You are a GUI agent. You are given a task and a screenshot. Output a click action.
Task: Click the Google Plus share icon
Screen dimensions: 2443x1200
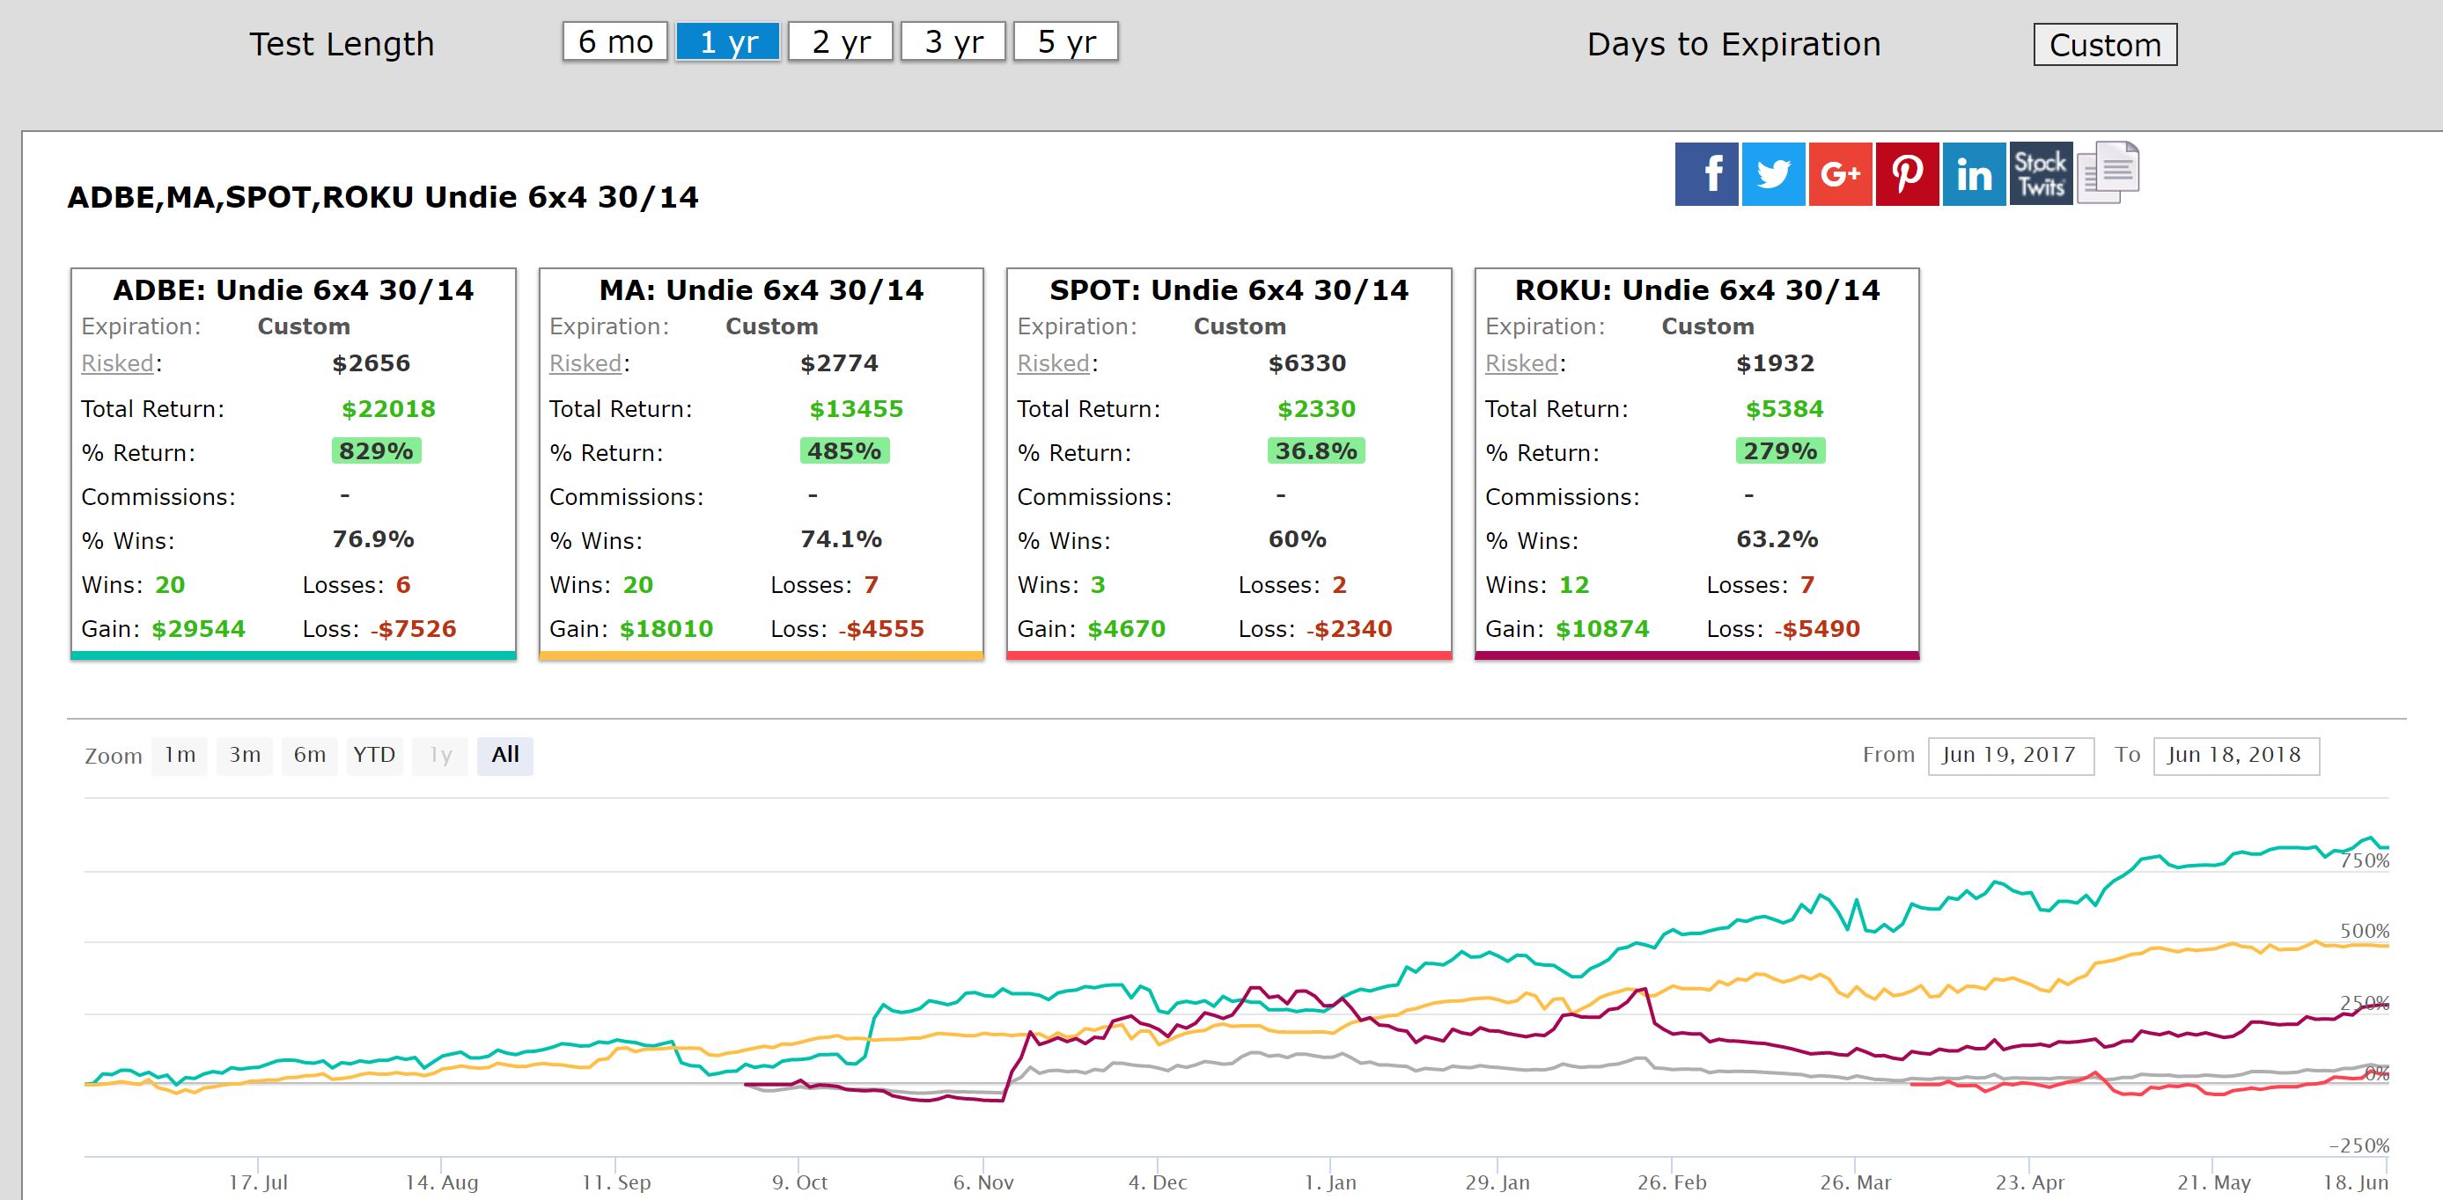click(1840, 174)
